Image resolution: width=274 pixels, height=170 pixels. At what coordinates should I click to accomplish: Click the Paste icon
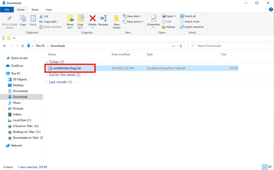click(33, 21)
